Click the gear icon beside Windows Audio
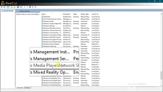 click(x=42, y=21)
